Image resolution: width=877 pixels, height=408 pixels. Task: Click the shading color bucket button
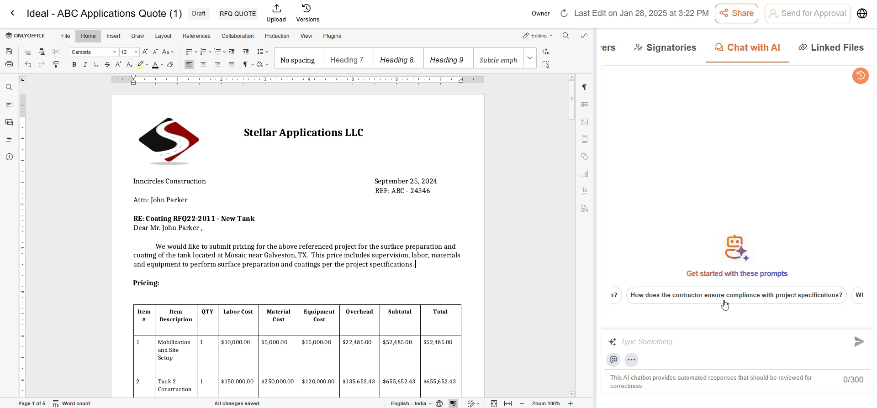[260, 65]
